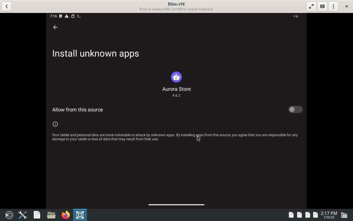This screenshot has width=353, height=221.
Task: Open the taskbar start menu icon
Action: 9,215
